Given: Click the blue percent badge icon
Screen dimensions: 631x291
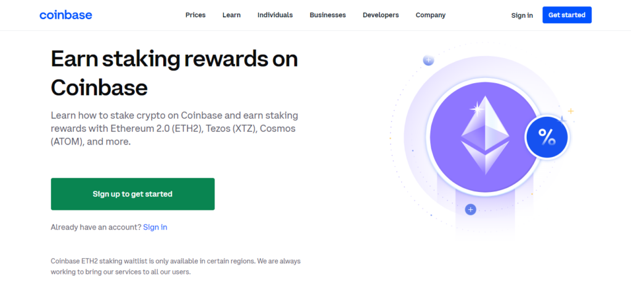Looking at the screenshot, I should coord(547,137).
